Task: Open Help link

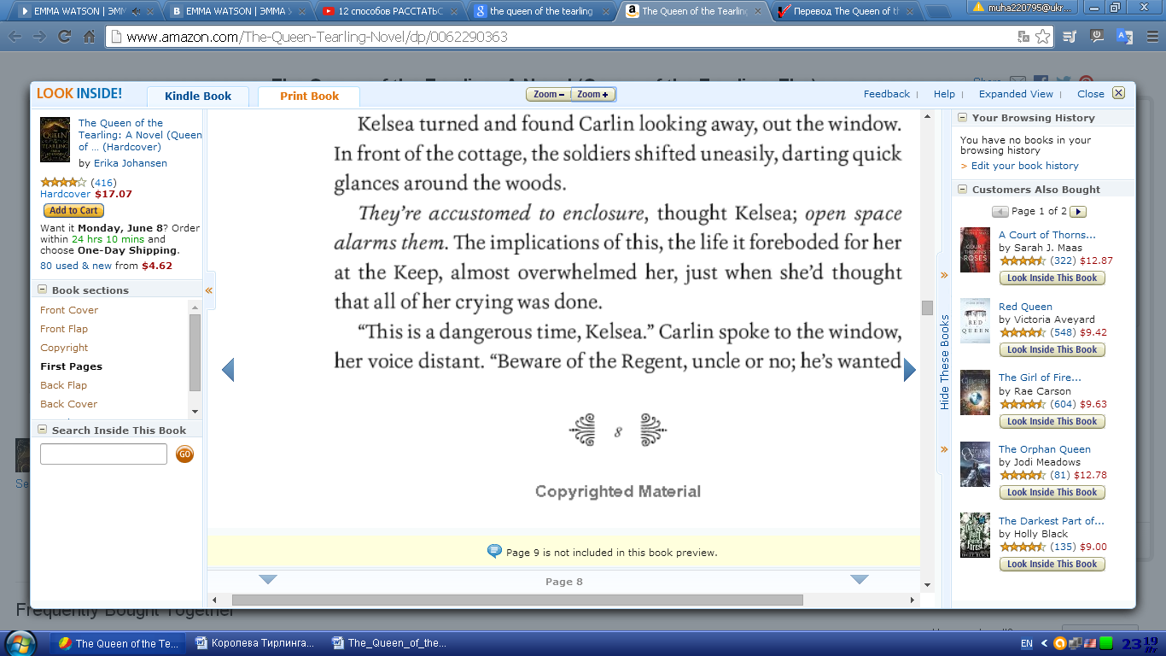Action: (x=944, y=94)
